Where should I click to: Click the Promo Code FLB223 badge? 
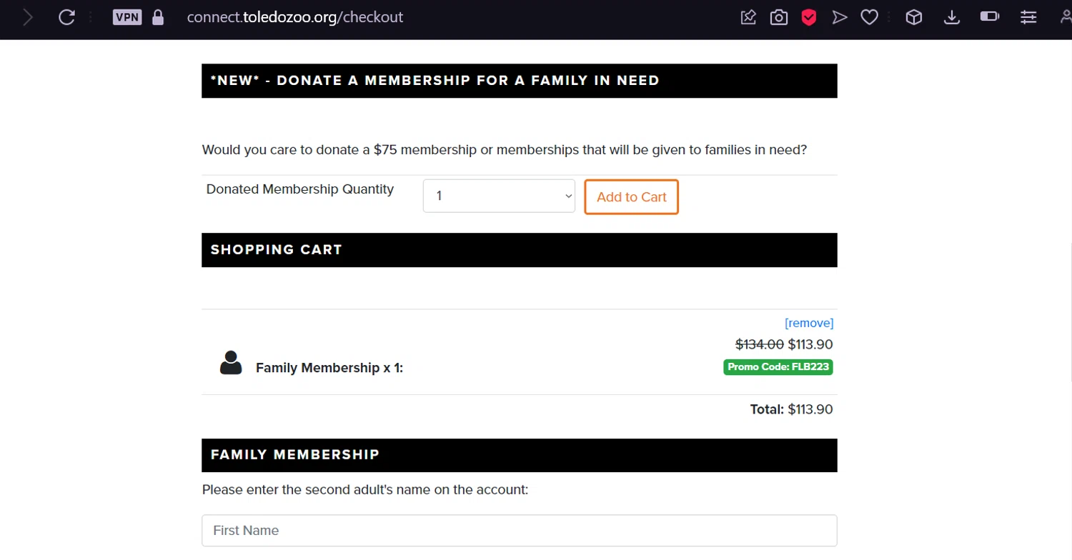(778, 367)
